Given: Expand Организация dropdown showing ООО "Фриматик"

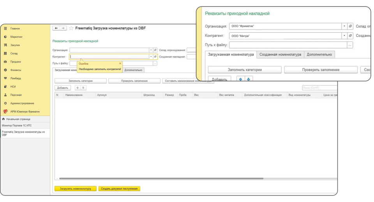Looking at the screenshot, I should [344, 26].
